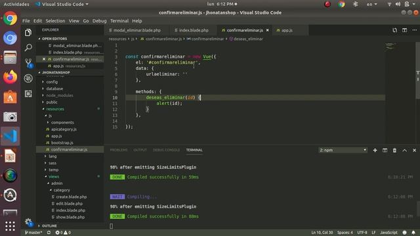Open the Terminal menu
Viewport: 420px width, 236px height.
tap(119, 21)
